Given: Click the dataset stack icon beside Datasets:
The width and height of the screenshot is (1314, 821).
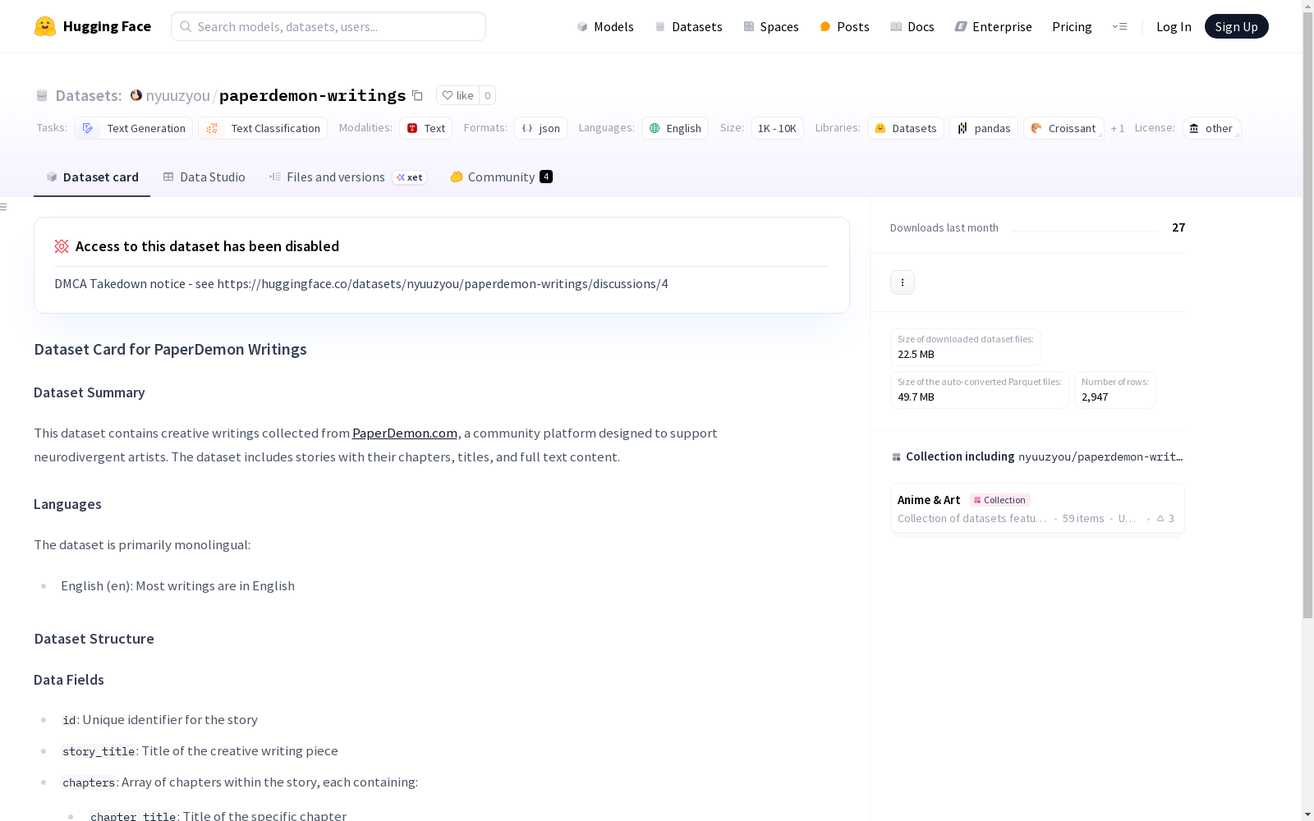Looking at the screenshot, I should 42,96.
